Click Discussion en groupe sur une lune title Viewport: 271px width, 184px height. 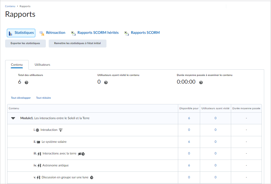pyautogui.click(x=65, y=177)
